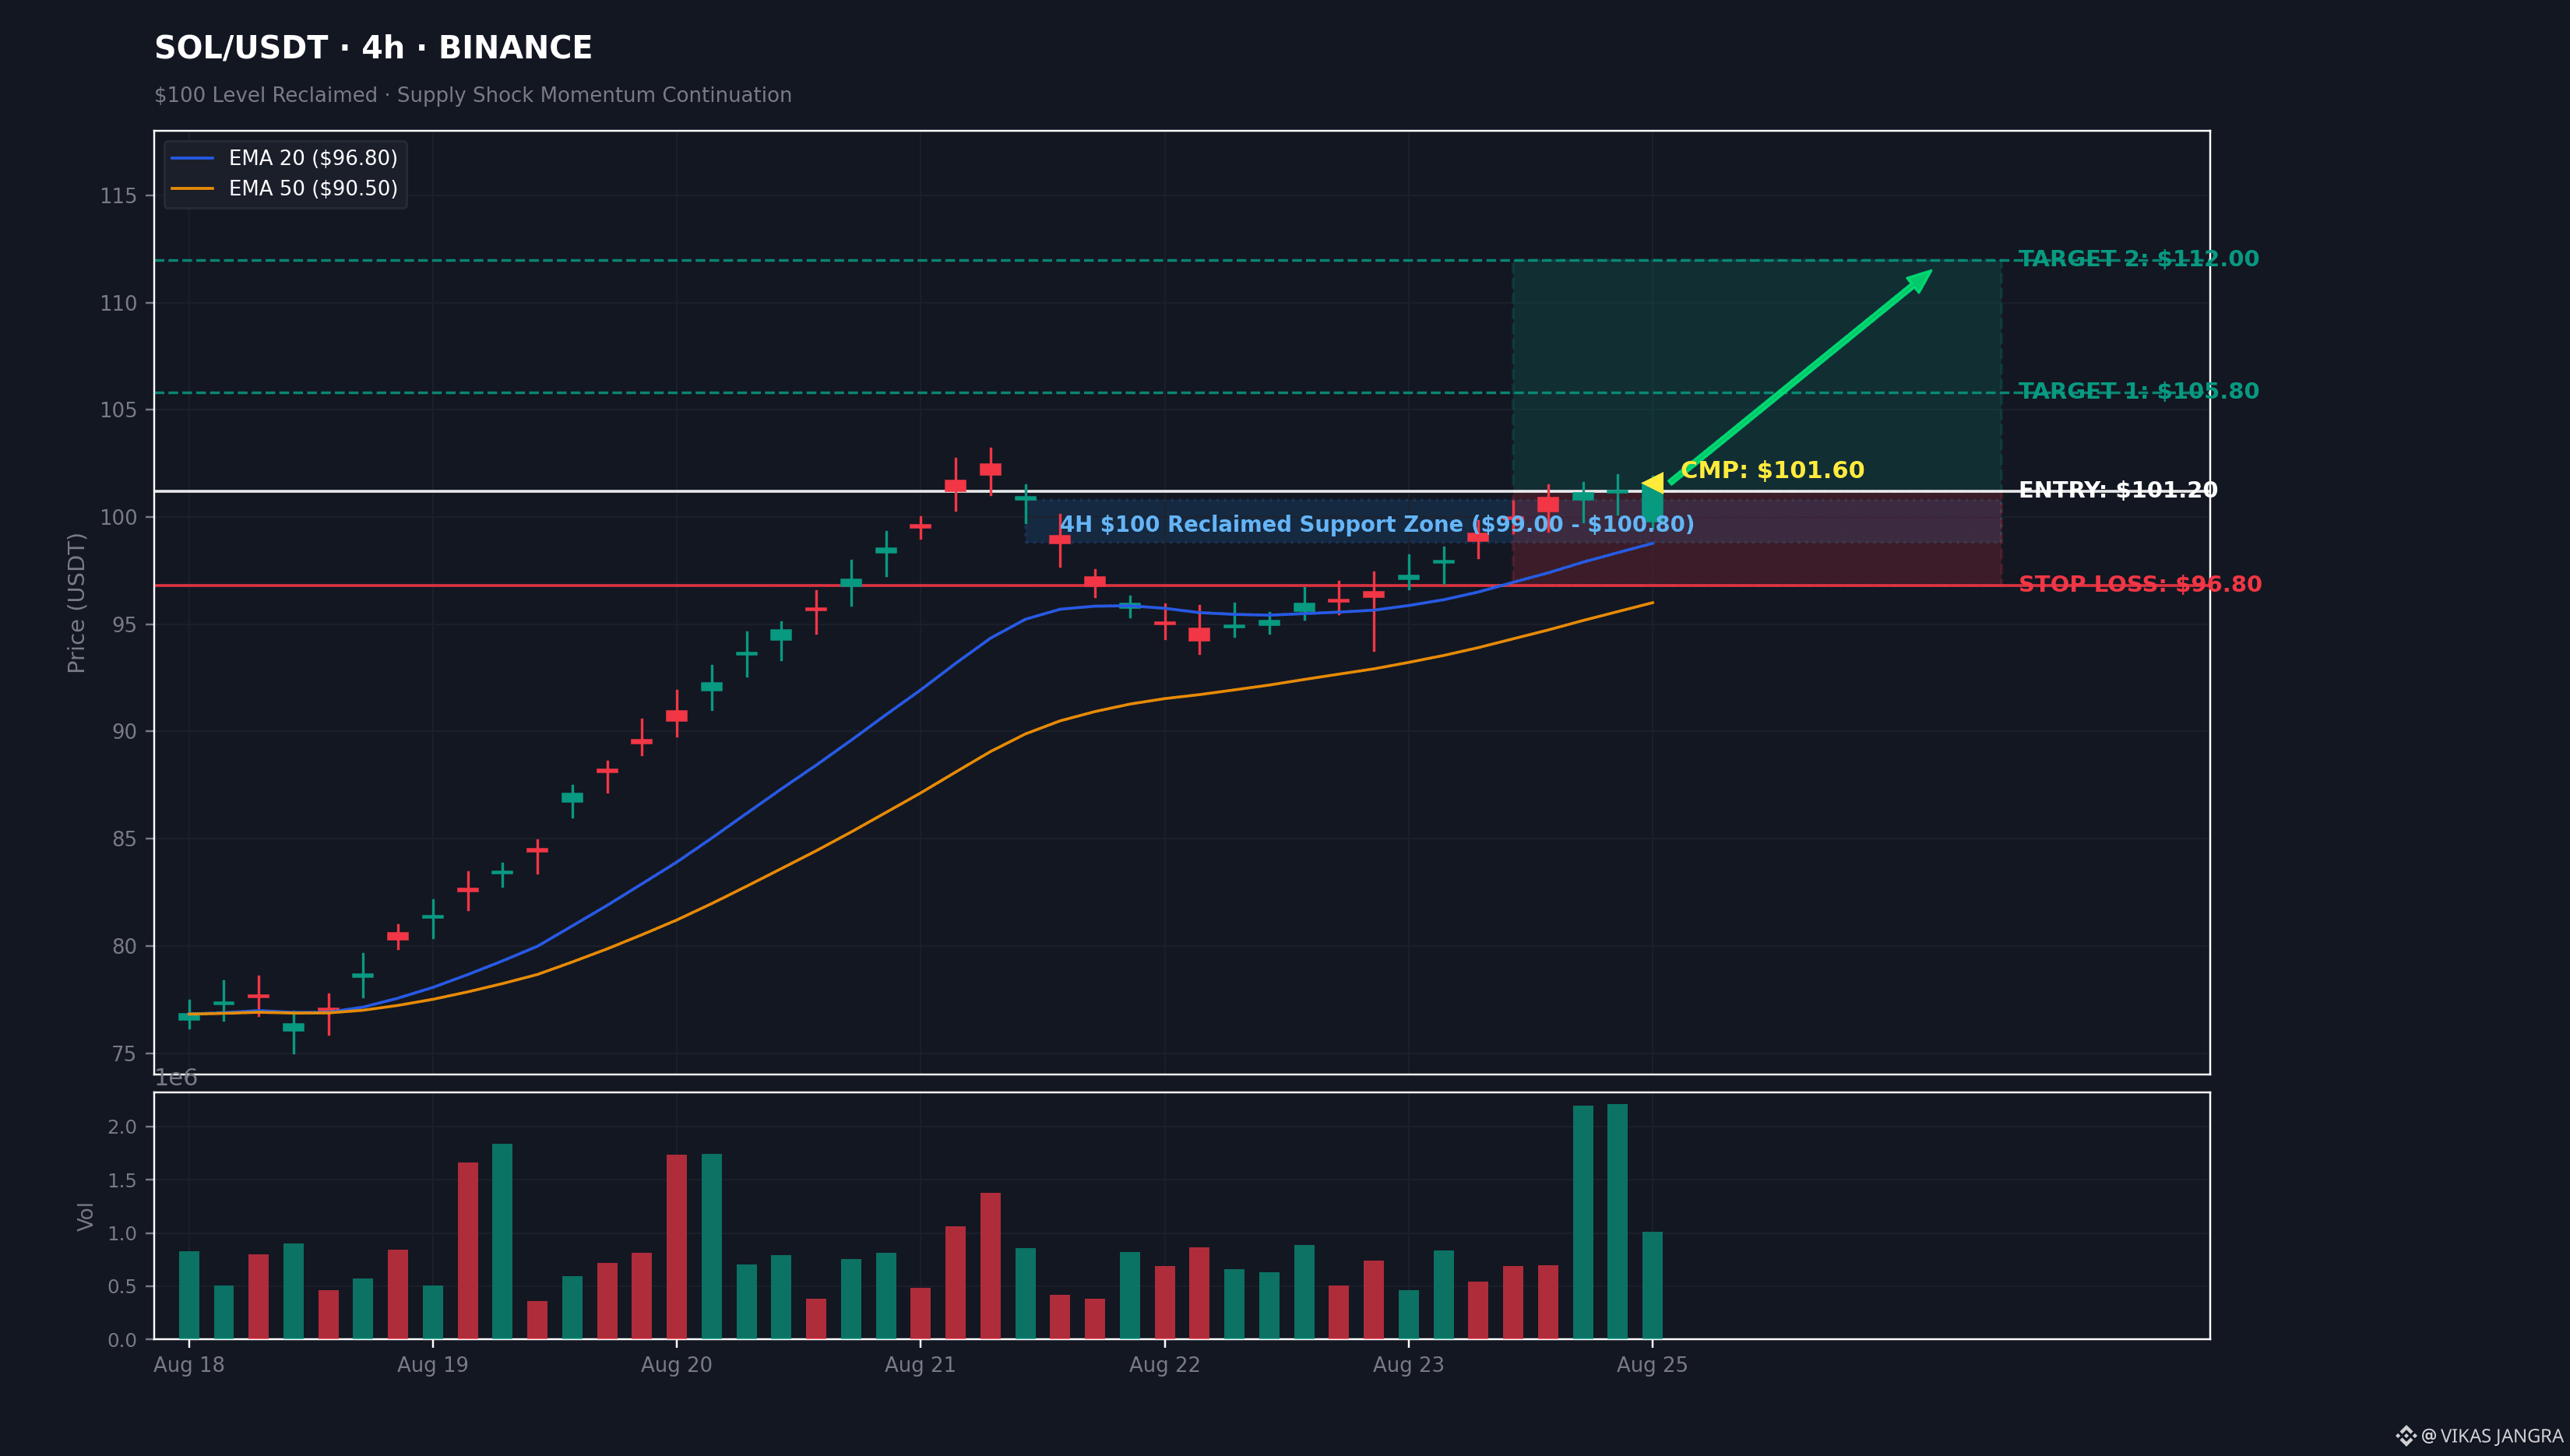Click the 80 price axis tick

pyautogui.click(x=124, y=946)
